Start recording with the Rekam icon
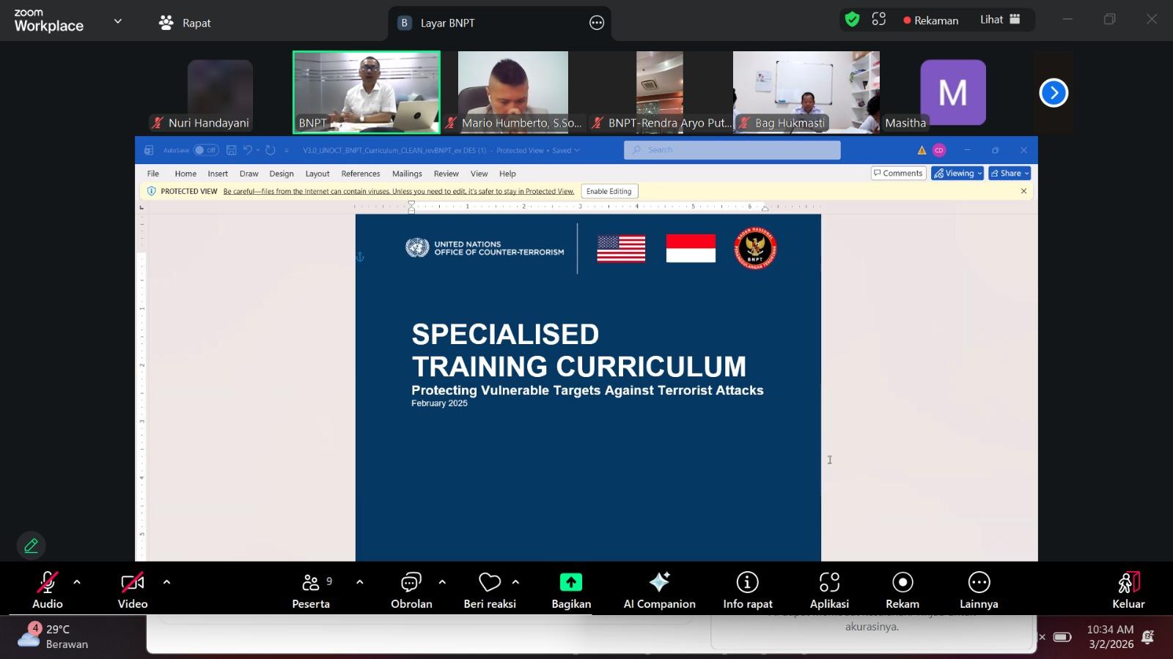 (x=902, y=582)
